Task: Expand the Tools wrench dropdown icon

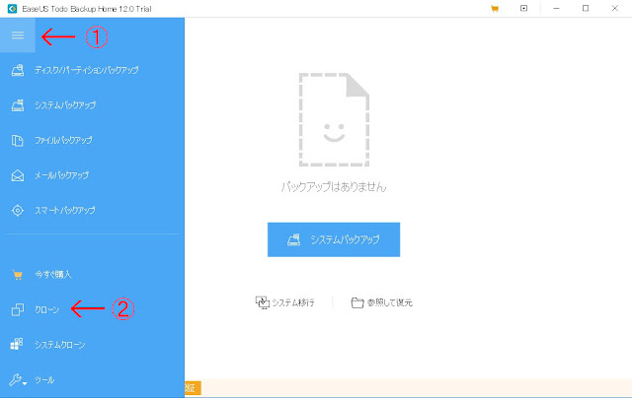Action: tap(18, 380)
